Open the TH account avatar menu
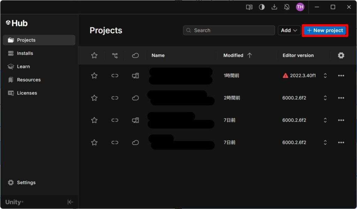The width and height of the screenshot is (357, 209). (x=300, y=7)
